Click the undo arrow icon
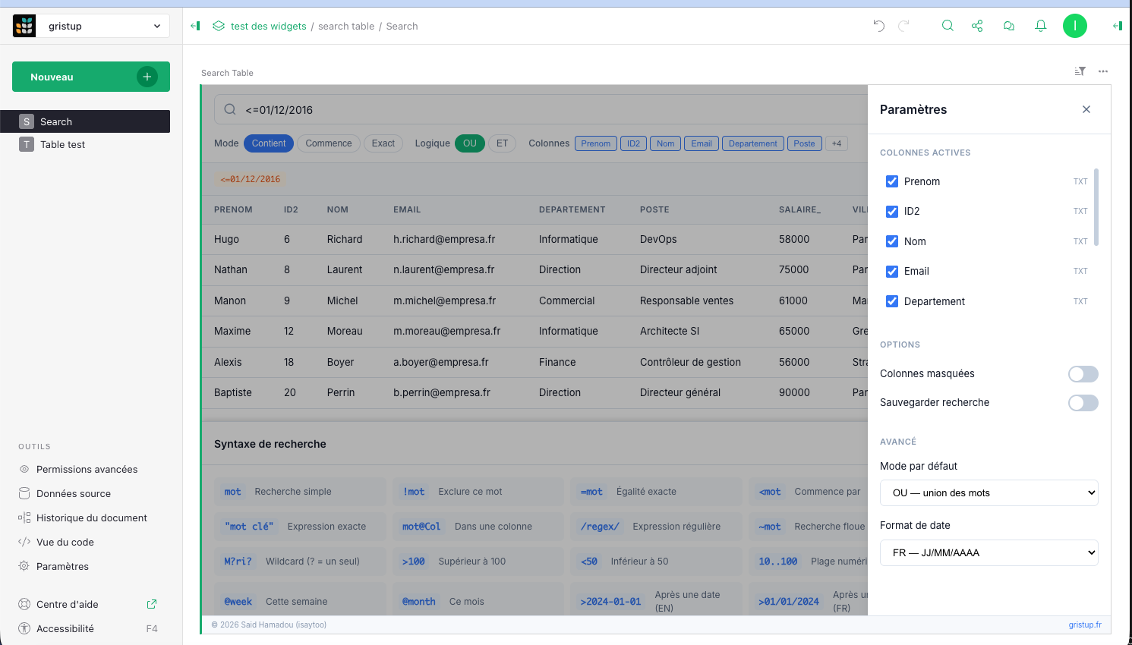Screen dimensions: 1132x645 point(879,26)
